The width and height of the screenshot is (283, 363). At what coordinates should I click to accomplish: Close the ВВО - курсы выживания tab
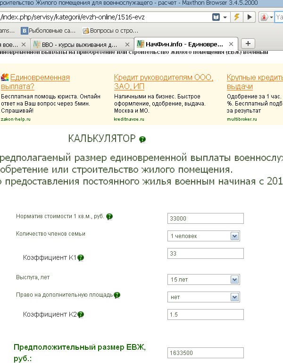[x=127, y=44]
